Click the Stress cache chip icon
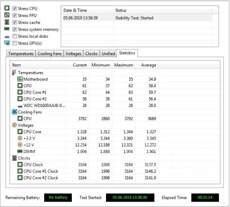 pyautogui.click(x=7, y=22)
